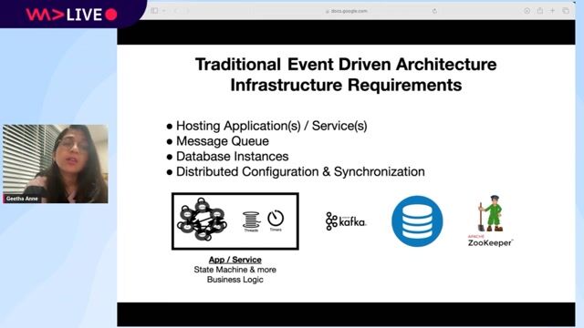Click the slide title 'Traditional Event Driven Architecture'
This screenshot has height=328, width=584.
[x=346, y=65]
